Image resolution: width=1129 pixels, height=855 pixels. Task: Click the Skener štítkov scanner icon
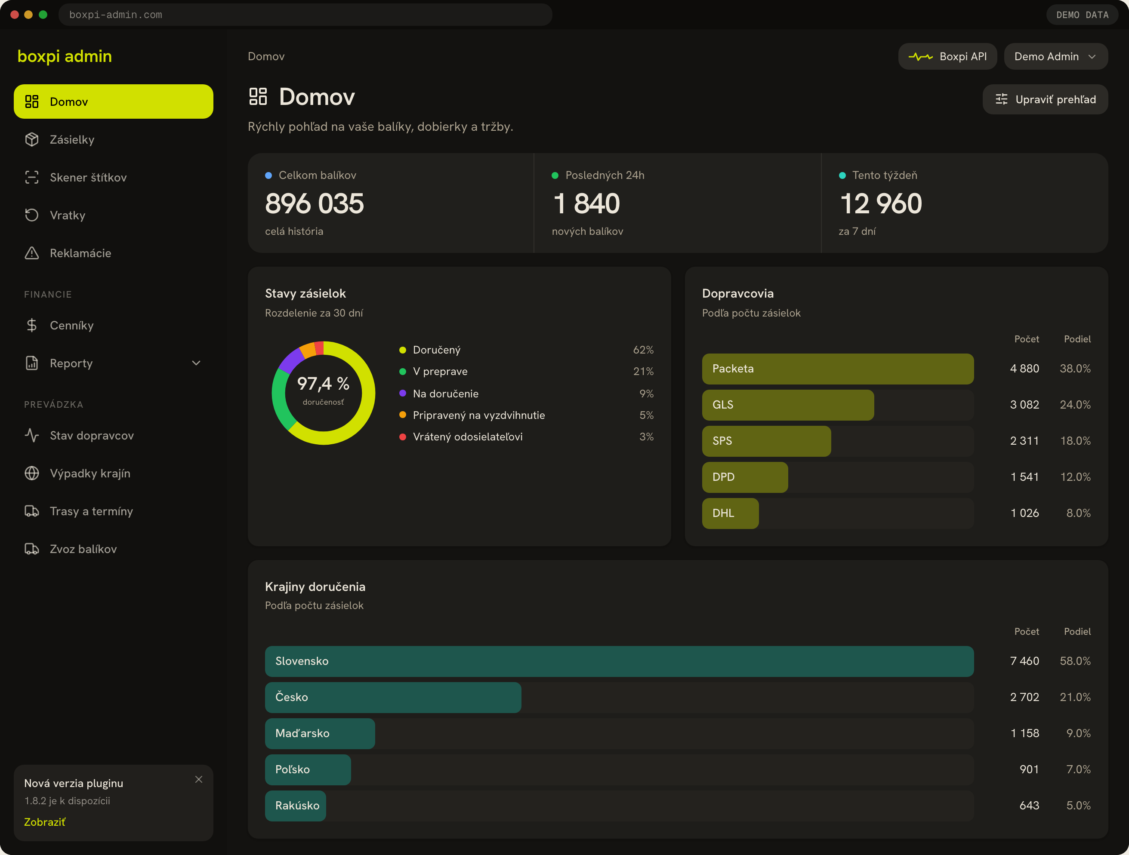[x=32, y=177]
